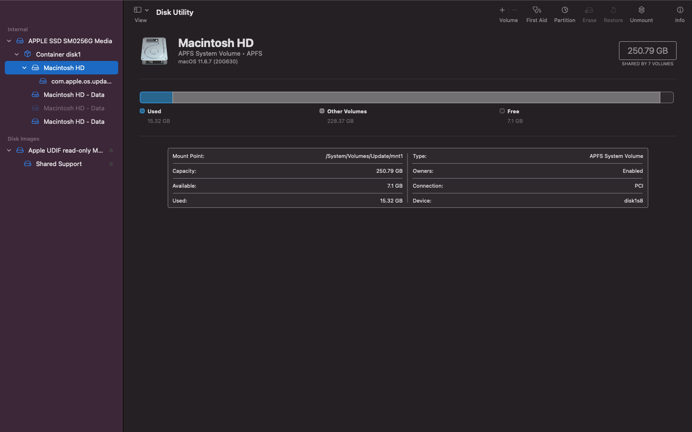
Task: Select the Macintosh HD row in sidebar
Action: click(62, 68)
